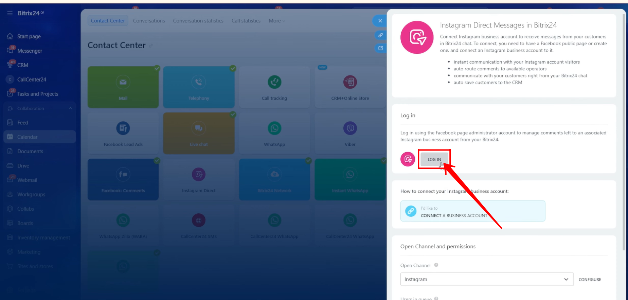Copy link using the slider link icon
The image size is (628, 300).
pos(380,35)
